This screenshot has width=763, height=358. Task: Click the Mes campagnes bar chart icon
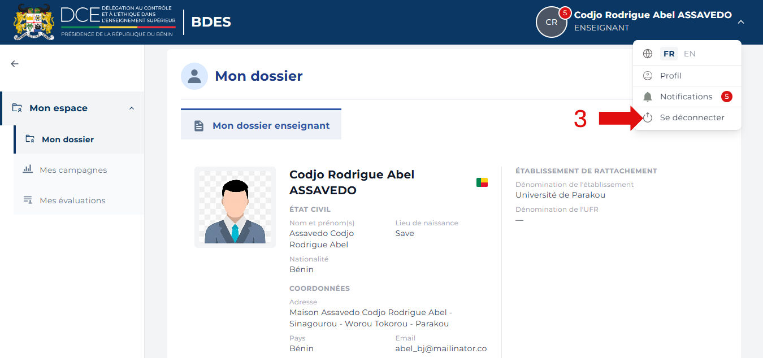coord(28,169)
